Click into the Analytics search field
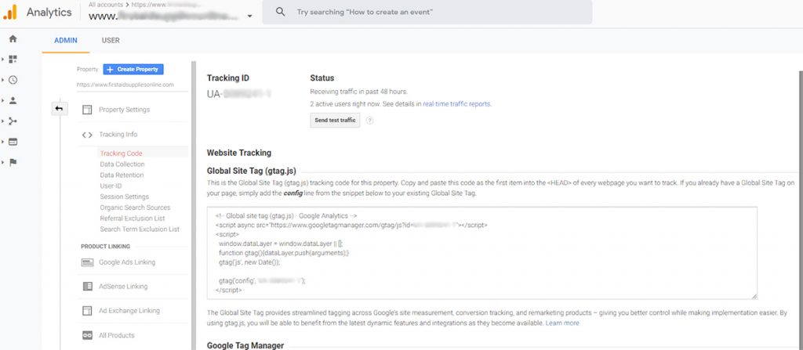Image resolution: width=803 pixels, height=350 pixels. click(x=427, y=12)
